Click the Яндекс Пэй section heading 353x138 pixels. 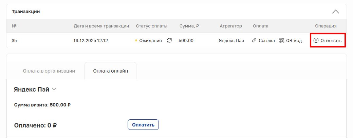[31, 90]
